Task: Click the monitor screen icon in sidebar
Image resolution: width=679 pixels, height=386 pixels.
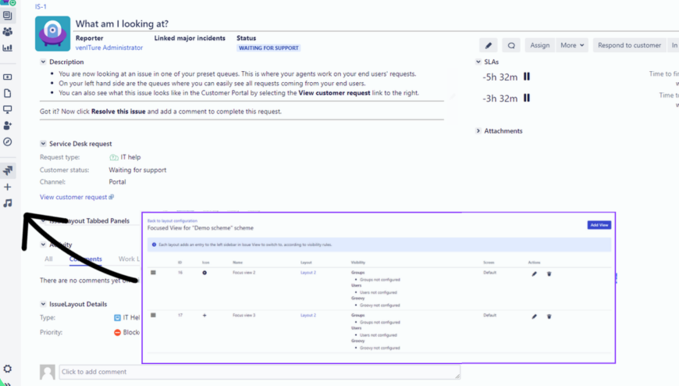Action: pos(7,109)
